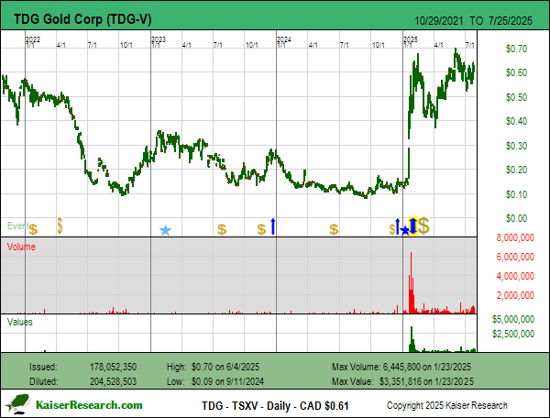The image size is (550, 418).
Task: Click the 2023 year label on the time axis
Action: pyautogui.click(x=159, y=39)
